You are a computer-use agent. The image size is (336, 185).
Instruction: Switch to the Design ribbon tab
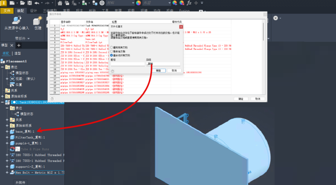tap(34, 11)
